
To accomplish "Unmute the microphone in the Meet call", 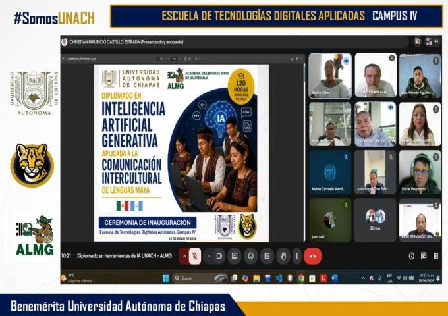I will click(195, 256).
